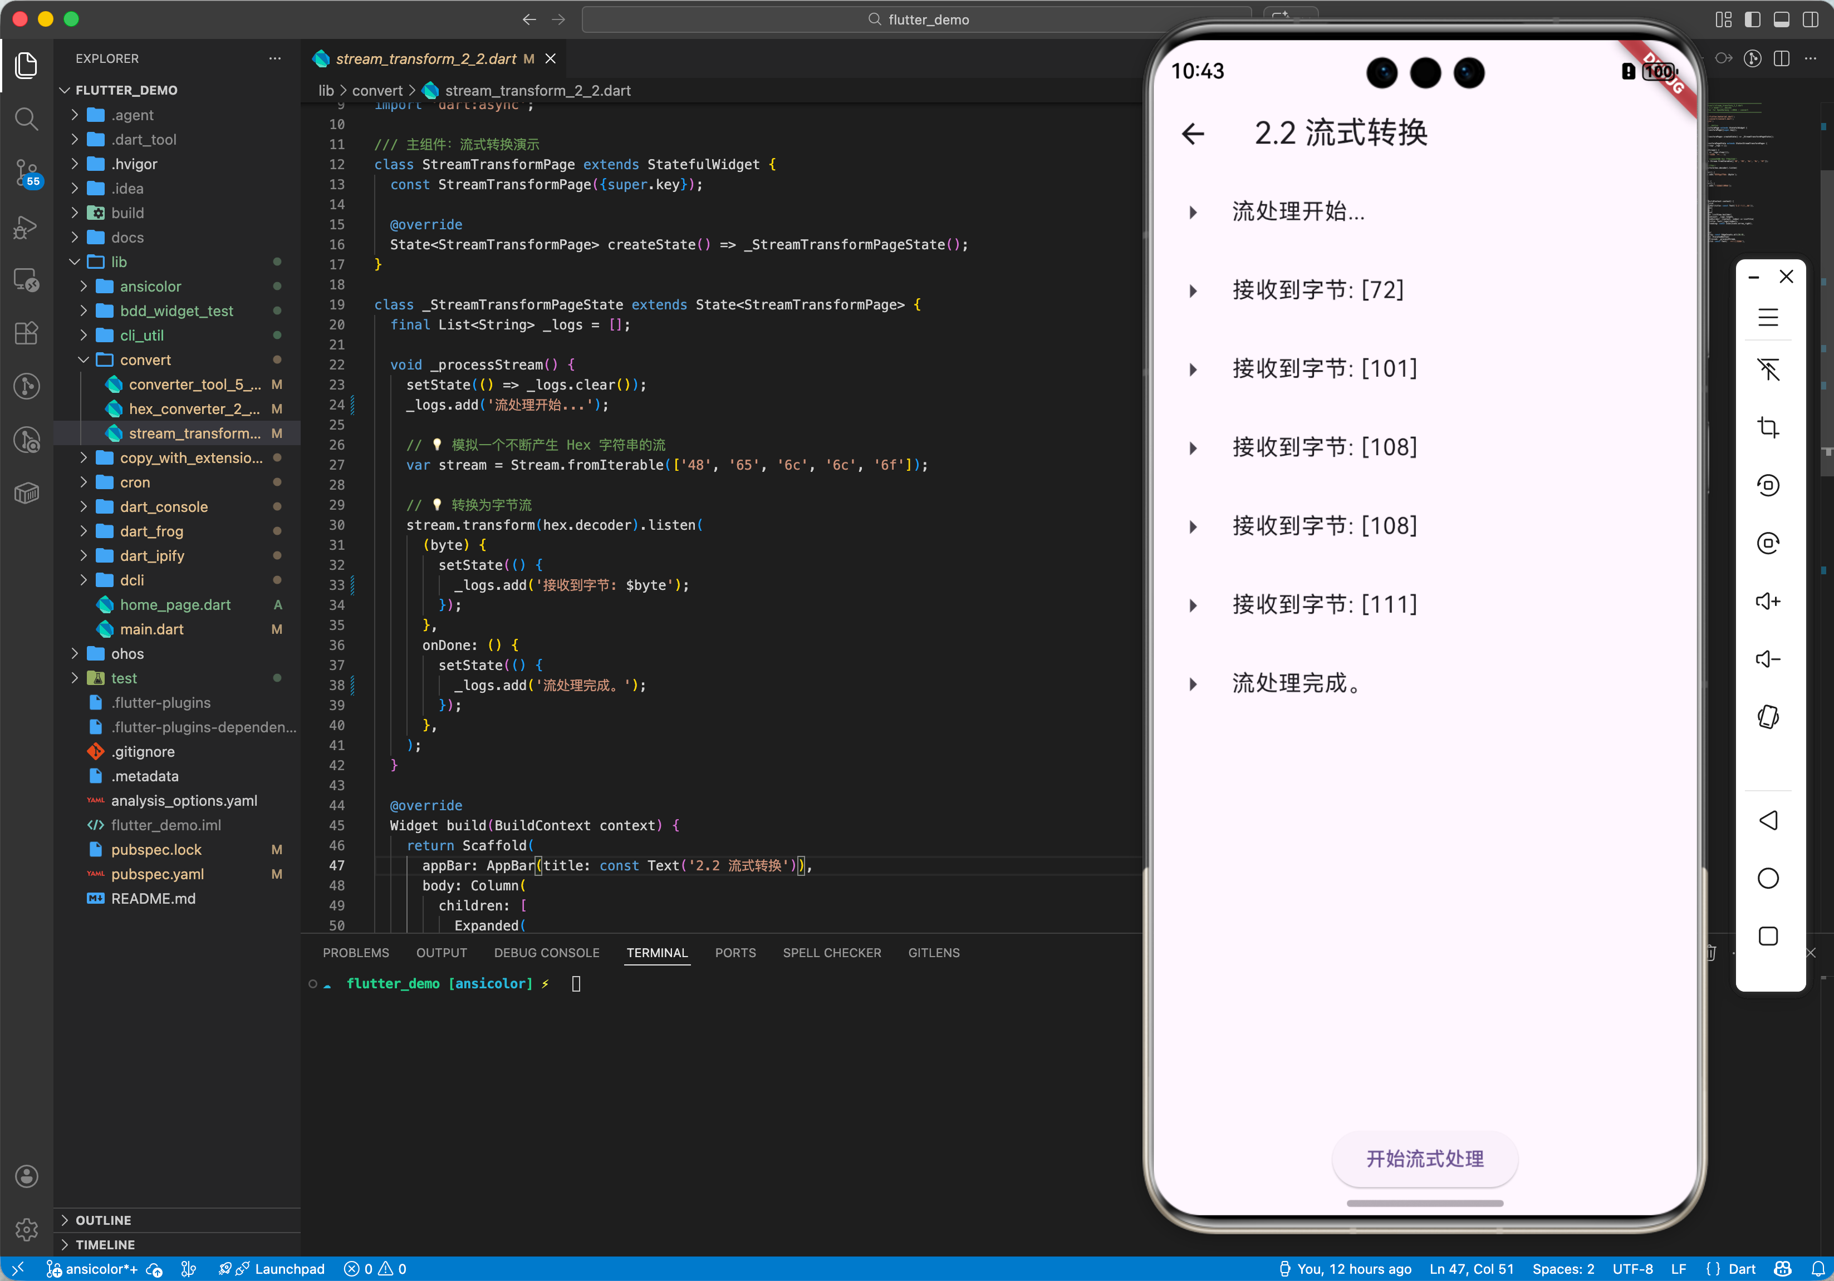Open the Search view in activity bar
The image size is (1834, 1281).
(26, 119)
